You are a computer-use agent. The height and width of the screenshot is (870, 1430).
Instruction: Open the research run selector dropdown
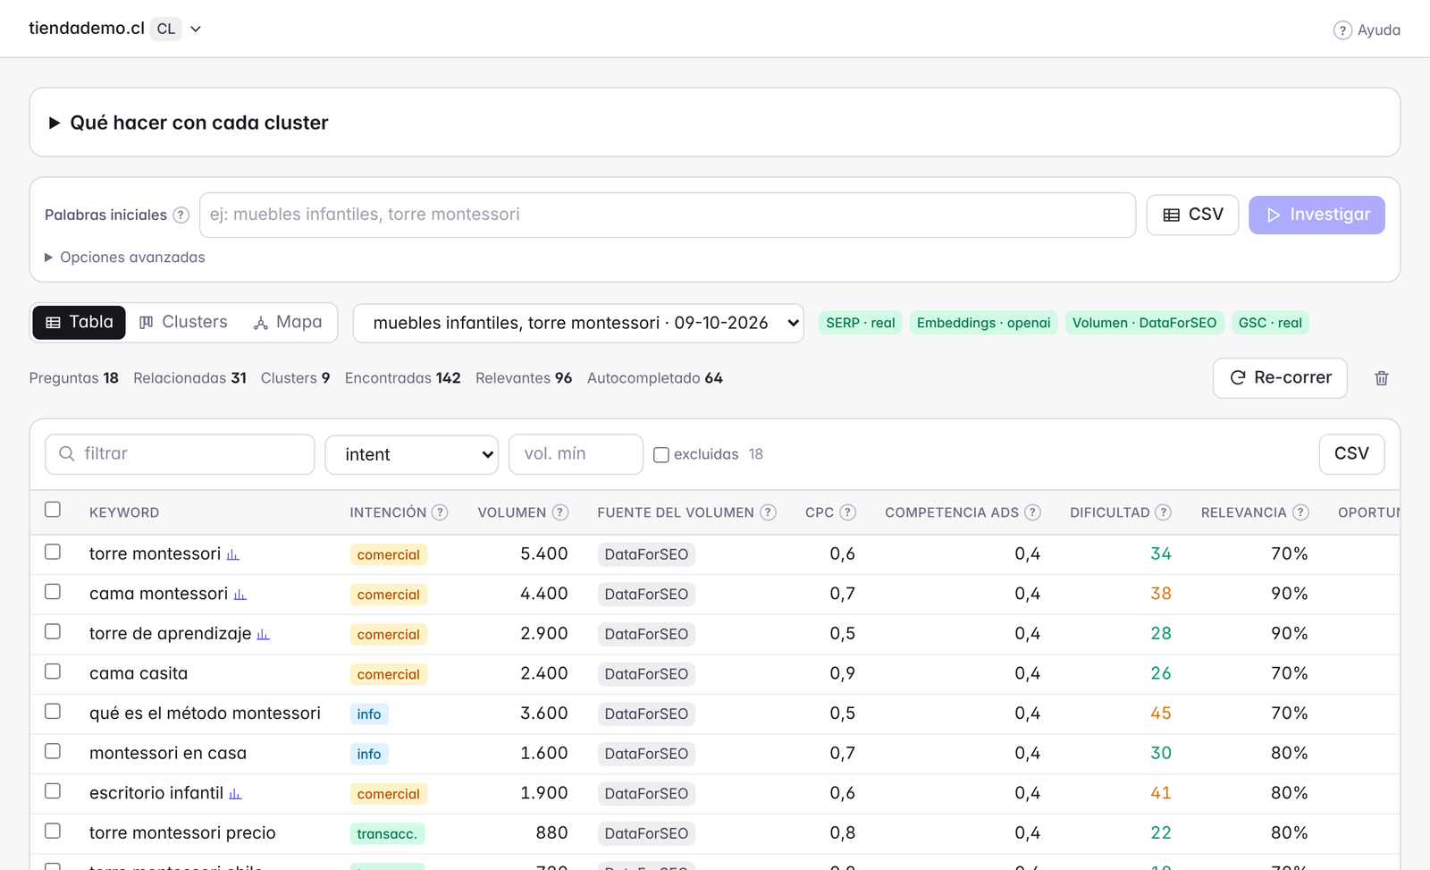click(578, 323)
